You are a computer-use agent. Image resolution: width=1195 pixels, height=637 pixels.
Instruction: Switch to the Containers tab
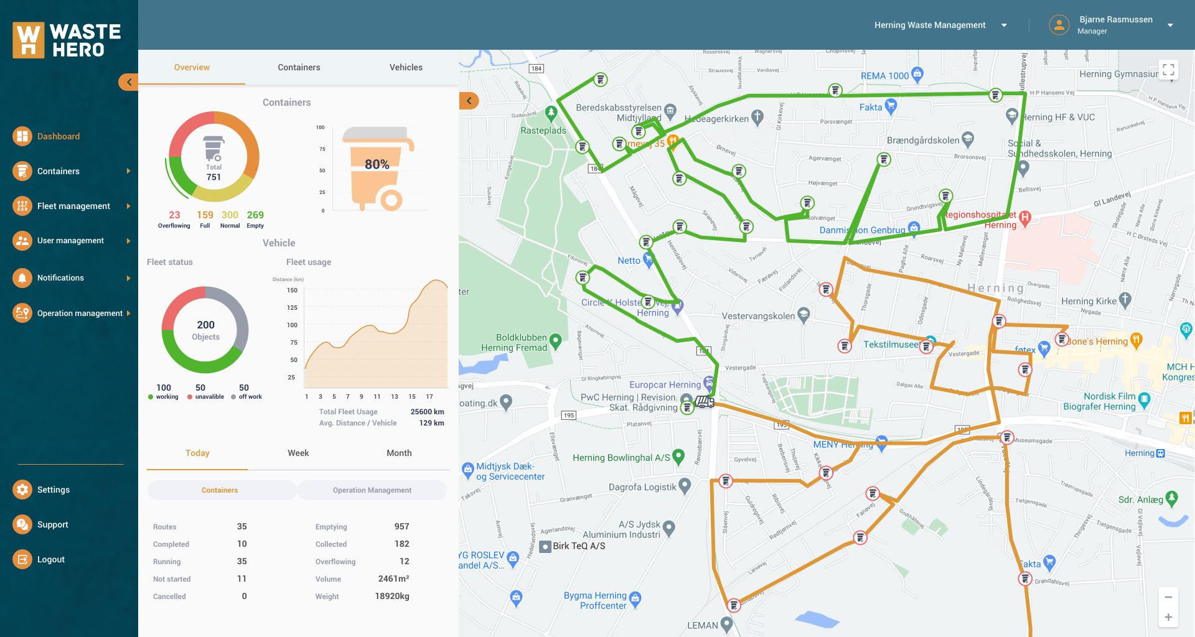click(299, 67)
